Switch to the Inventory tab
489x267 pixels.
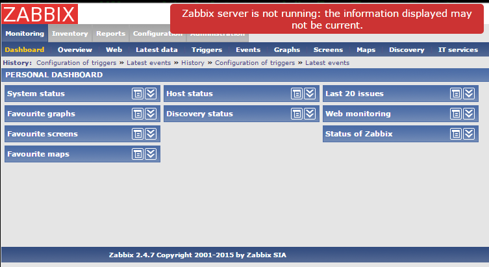pyautogui.click(x=70, y=33)
